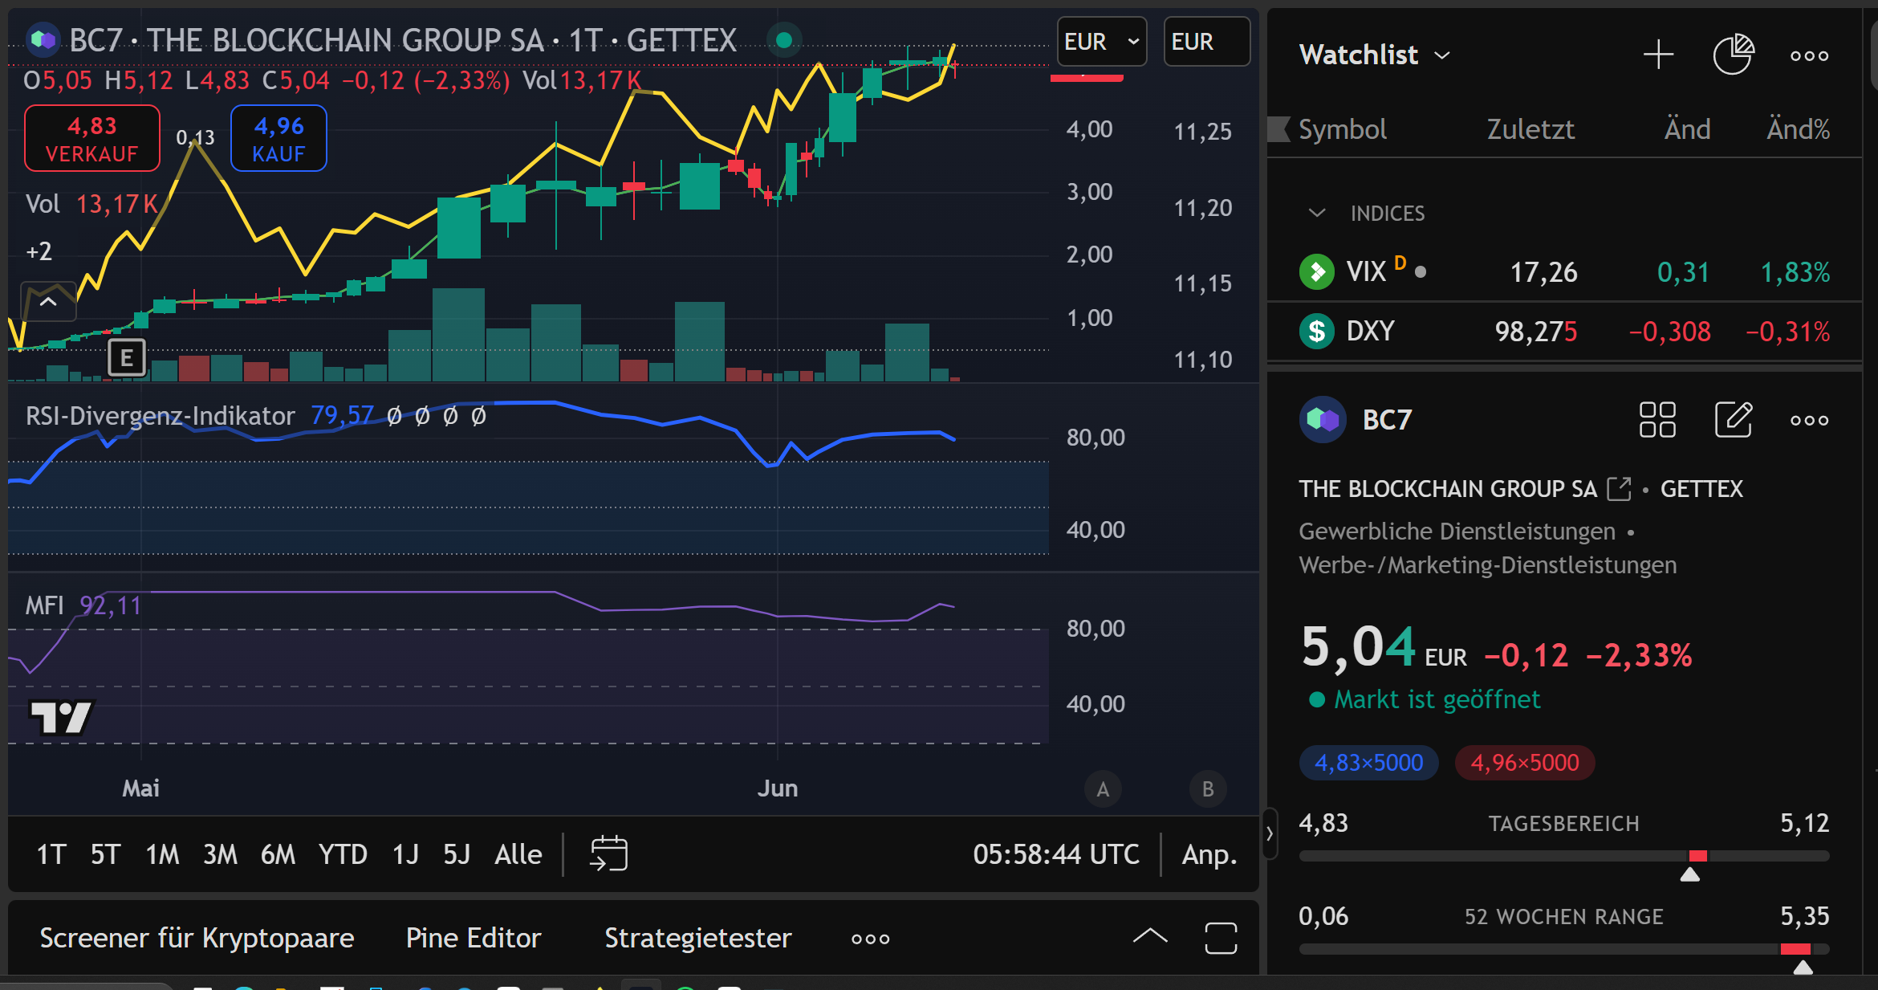Collapse the indicator legend with the chevron button
The height and width of the screenshot is (990, 1878).
(x=48, y=302)
